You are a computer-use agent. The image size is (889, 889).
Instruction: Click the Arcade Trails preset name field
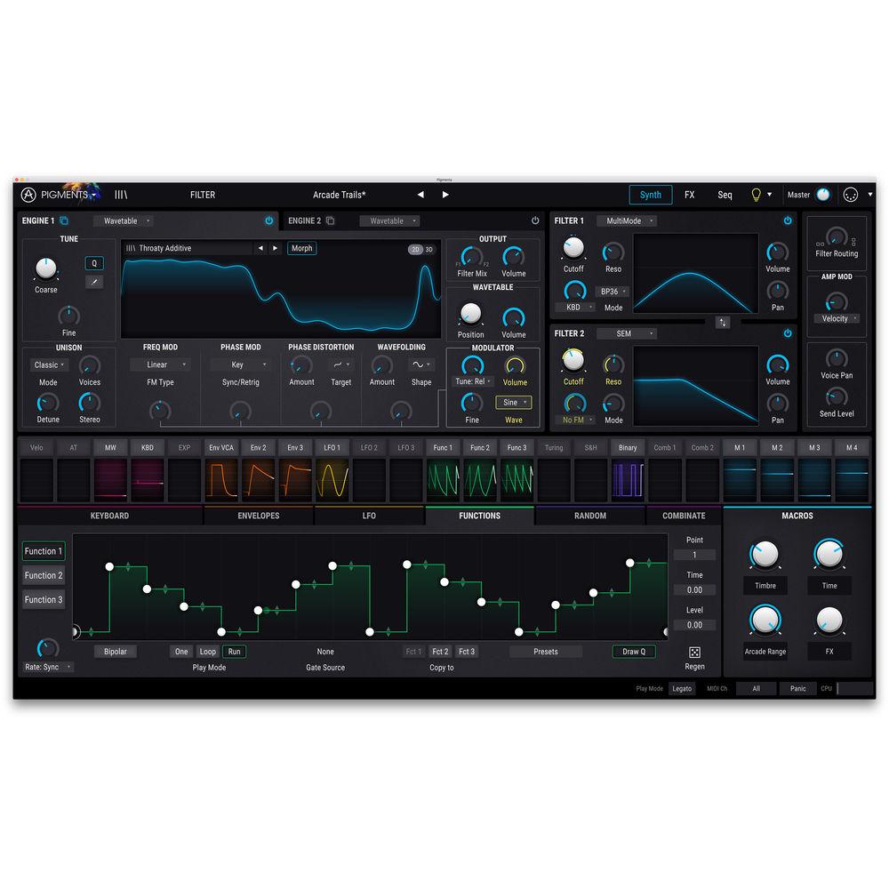click(339, 194)
